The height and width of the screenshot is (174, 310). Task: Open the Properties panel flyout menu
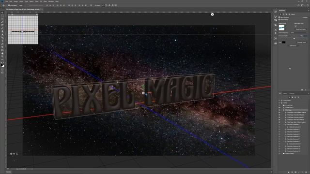pyautogui.click(x=309, y=11)
